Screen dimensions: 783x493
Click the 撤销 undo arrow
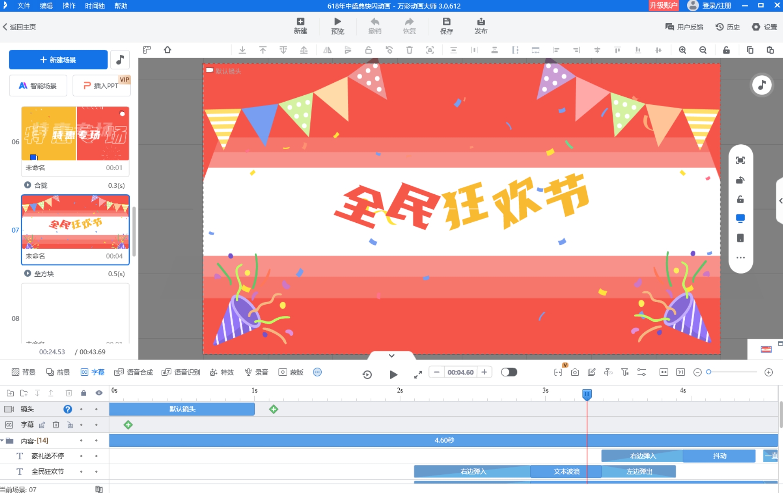(375, 26)
